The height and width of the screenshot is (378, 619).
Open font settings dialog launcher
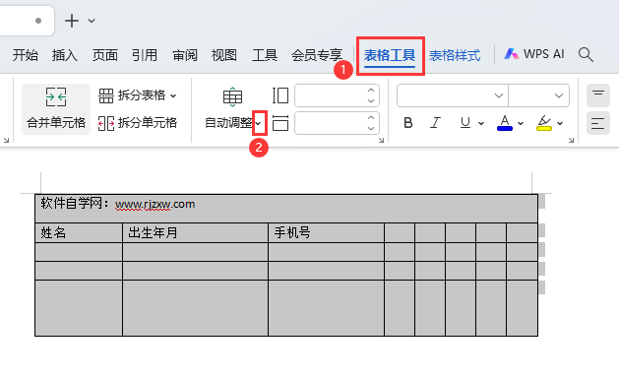click(571, 140)
